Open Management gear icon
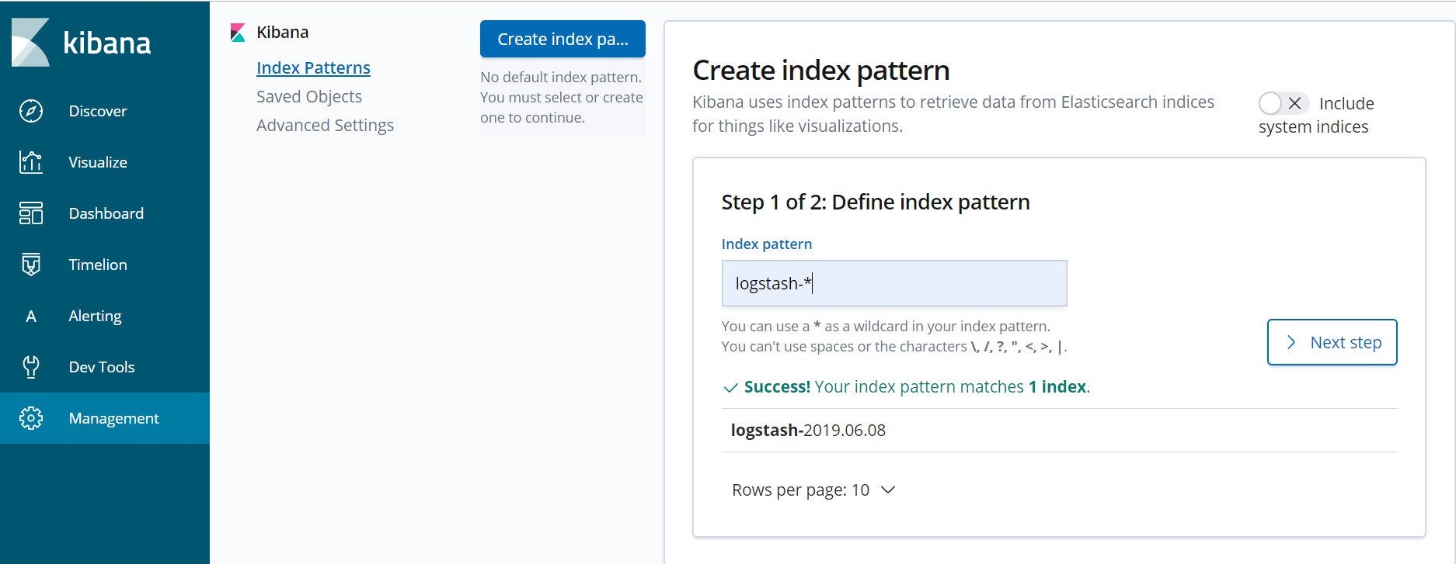Screen dimensions: 1456x564 click(31, 418)
